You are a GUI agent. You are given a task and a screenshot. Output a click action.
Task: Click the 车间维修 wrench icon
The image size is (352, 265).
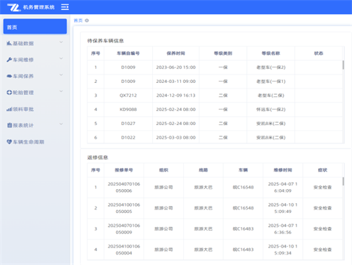(9, 60)
